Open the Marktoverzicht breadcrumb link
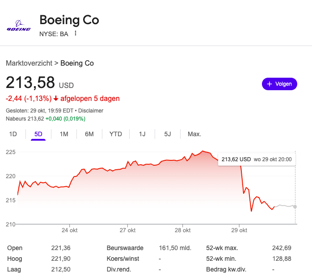This screenshot has height=280, width=312. (29, 63)
